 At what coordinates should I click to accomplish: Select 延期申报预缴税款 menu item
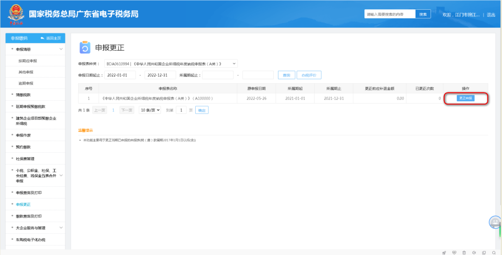click(30, 106)
